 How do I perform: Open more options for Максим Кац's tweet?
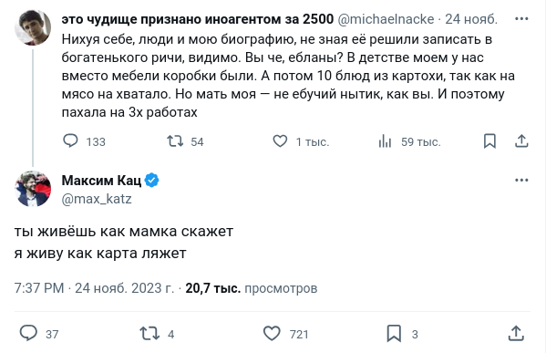(x=521, y=181)
